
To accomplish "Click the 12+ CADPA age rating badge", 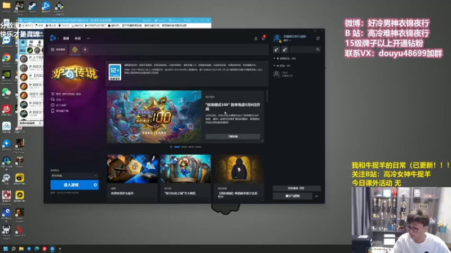I will tap(115, 72).
